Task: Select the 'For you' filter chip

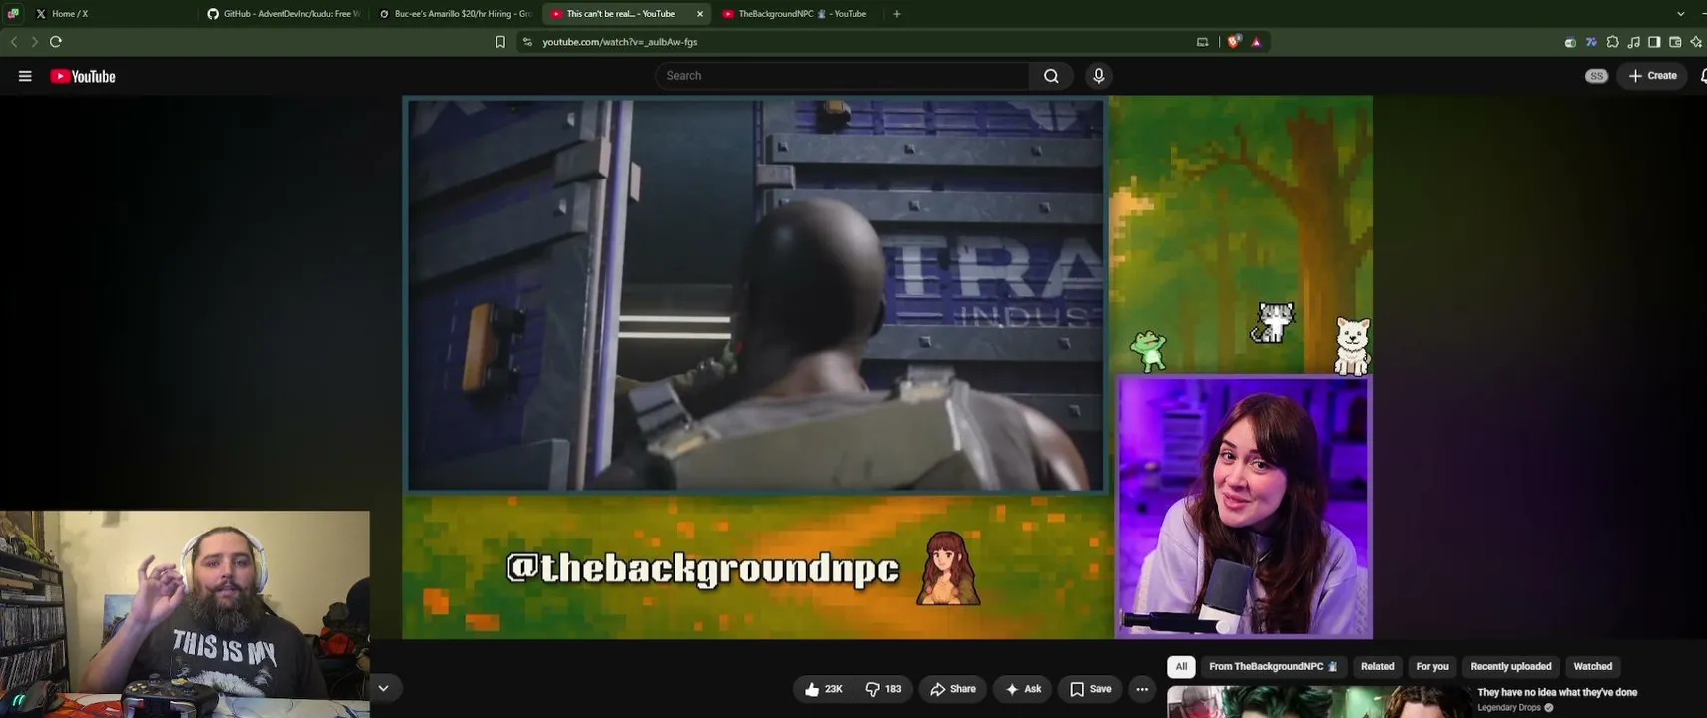Action: click(x=1431, y=666)
